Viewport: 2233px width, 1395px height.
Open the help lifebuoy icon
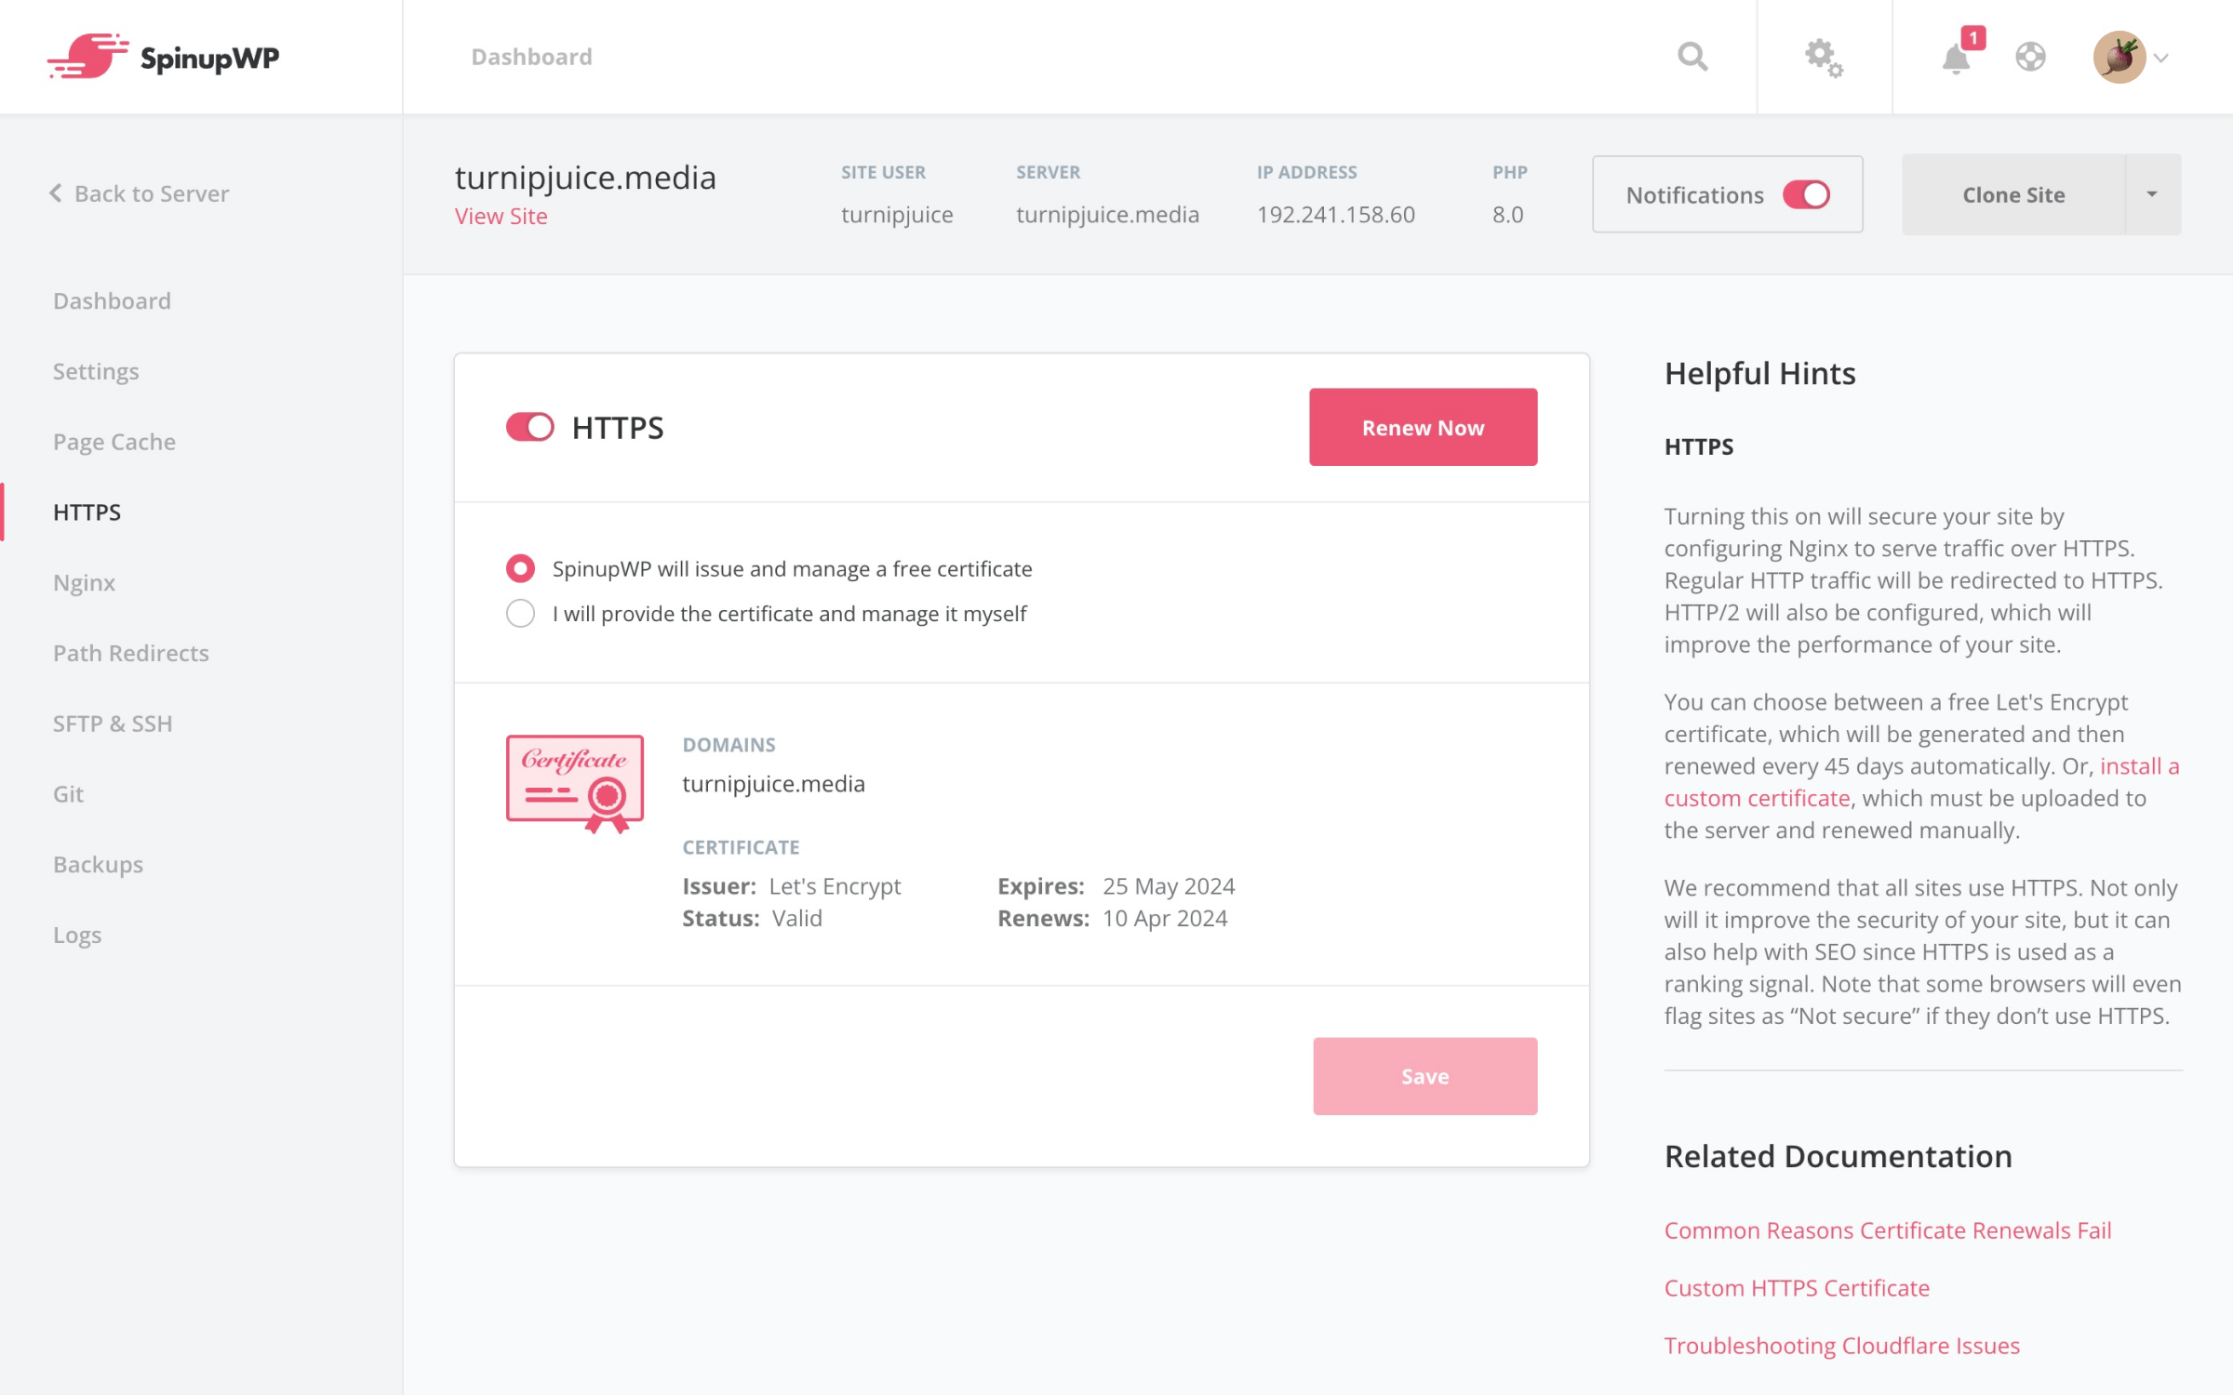[x=2030, y=57]
